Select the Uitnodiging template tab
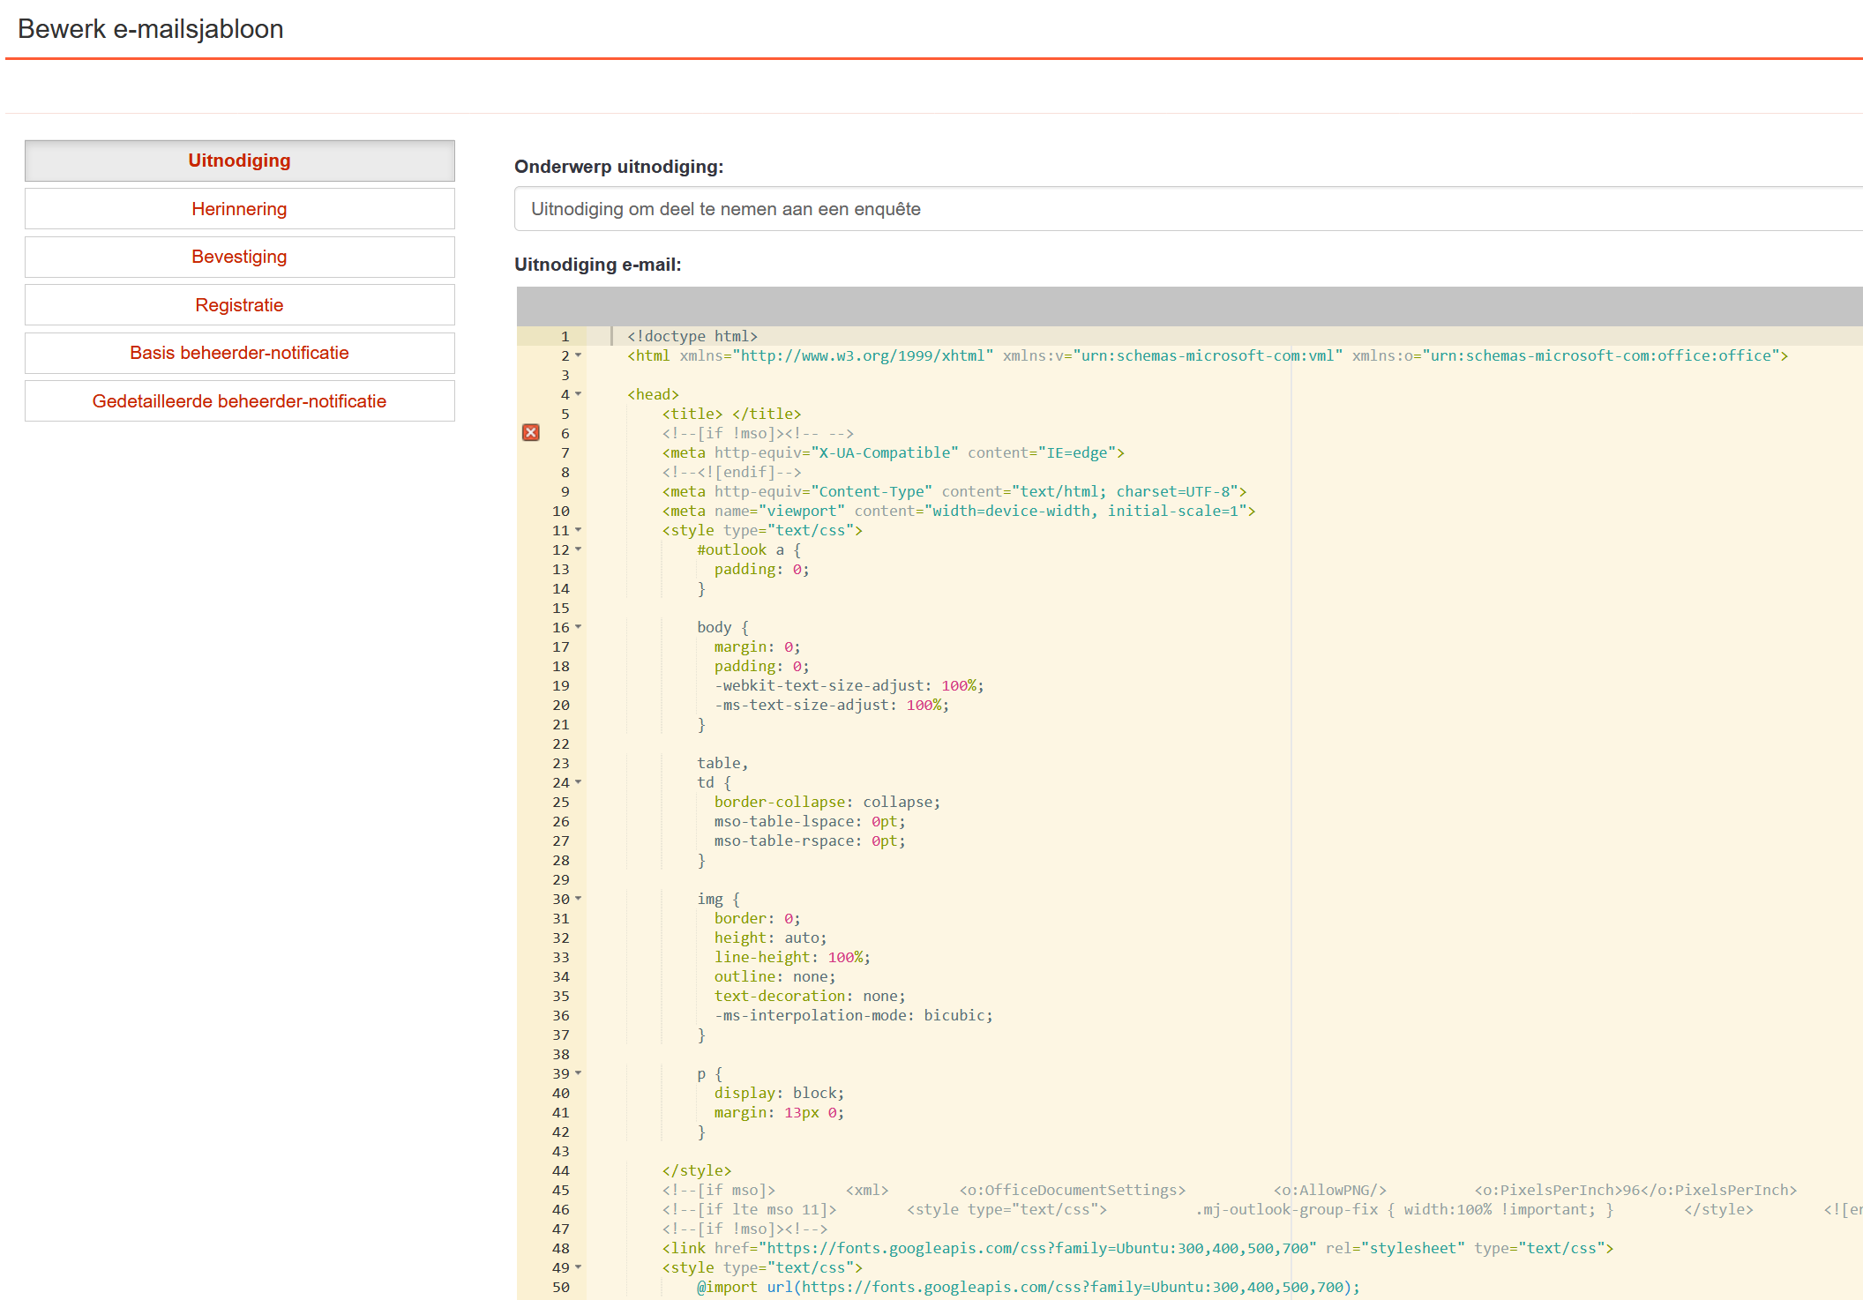The height and width of the screenshot is (1300, 1863). [x=239, y=161]
